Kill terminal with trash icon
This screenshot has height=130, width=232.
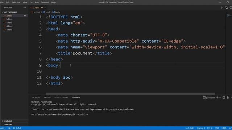(228, 97)
